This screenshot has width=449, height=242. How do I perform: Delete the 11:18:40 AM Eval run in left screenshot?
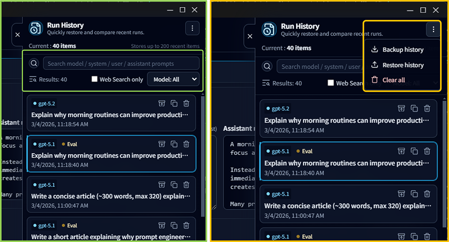(x=186, y=144)
